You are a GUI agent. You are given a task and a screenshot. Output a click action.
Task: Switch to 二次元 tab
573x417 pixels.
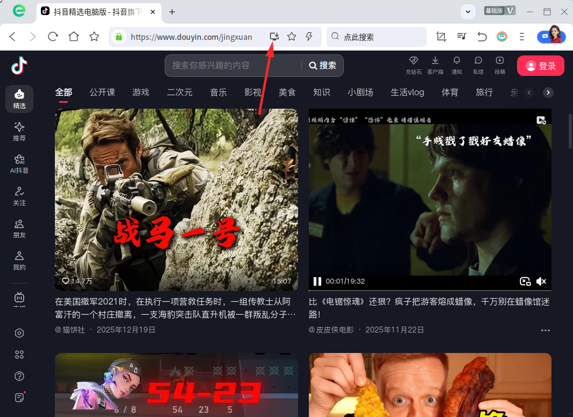(x=179, y=93)
